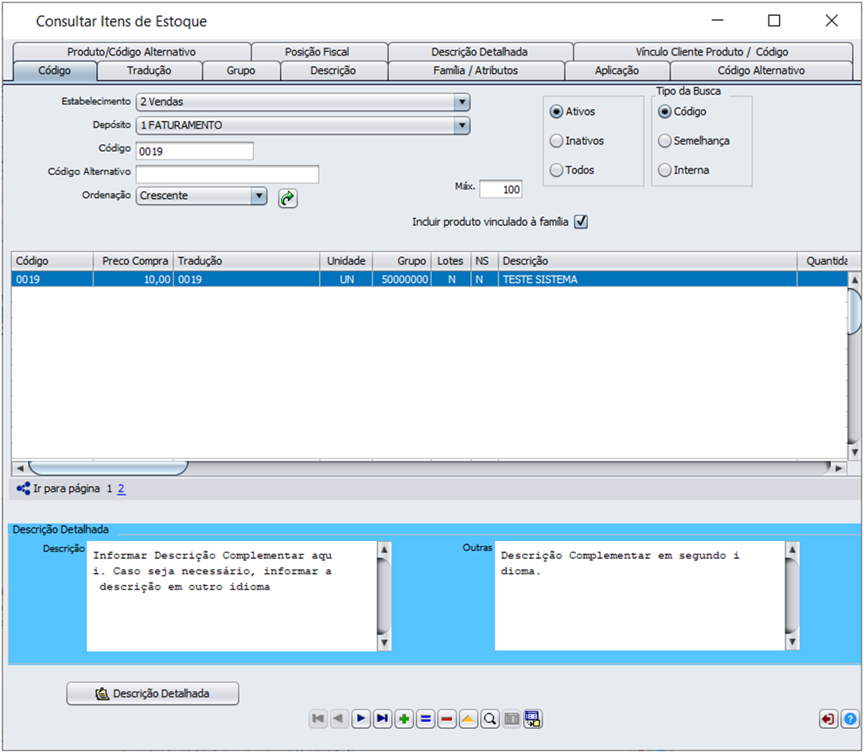Go to the first record
The width and height of the screenshot is (864, 752).
318,719
